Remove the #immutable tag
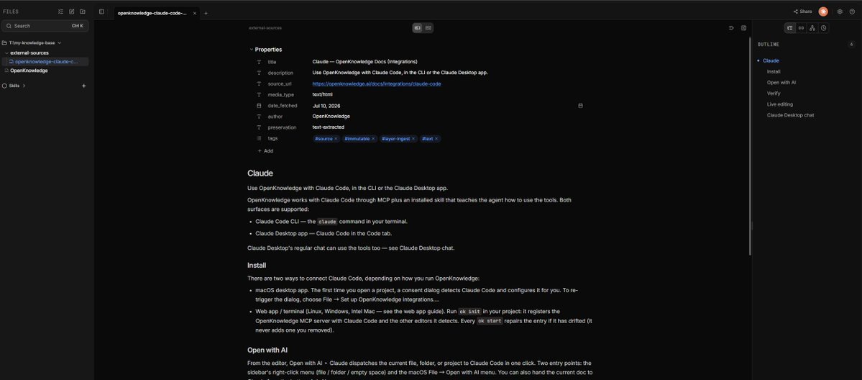 pyautogui.click(x=373, y=139)
